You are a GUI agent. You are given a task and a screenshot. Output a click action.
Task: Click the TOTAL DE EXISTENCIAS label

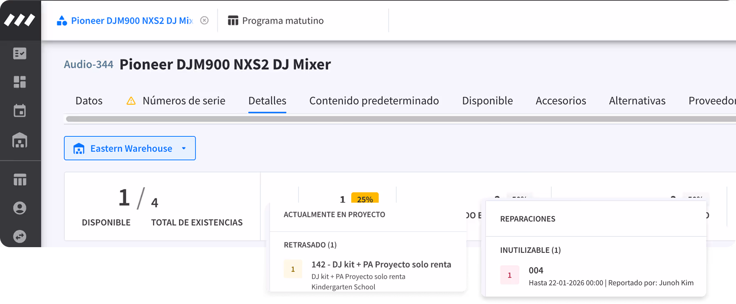pyautogui.click(x=197, y=222)
